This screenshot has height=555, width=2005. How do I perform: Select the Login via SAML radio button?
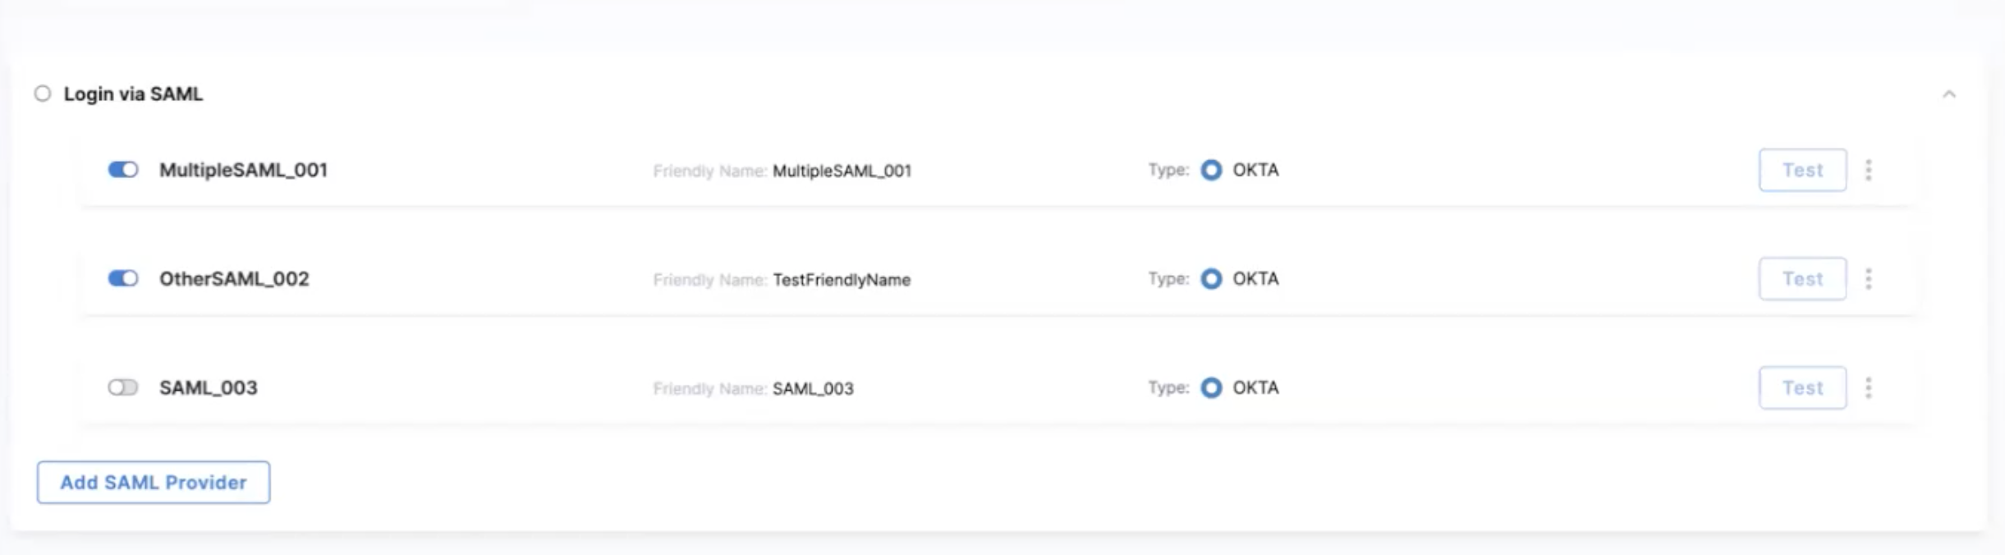[x=43, y=94]
